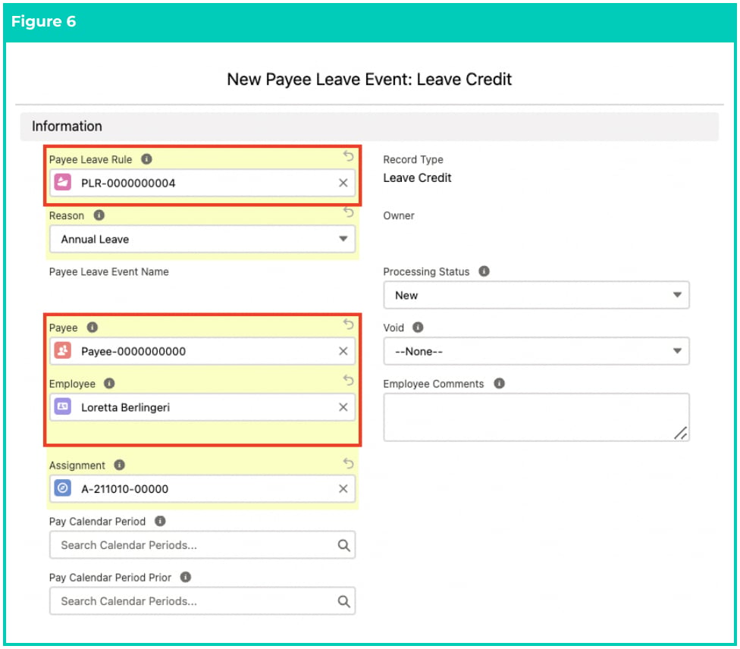Screen dimensions: 740x649
Task: Click info icon next to Payee Leave Rule
Action: pyautogui.click(x=147, y=159)
